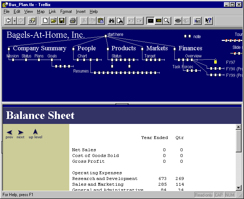The image size is (244, 199).
Task: Click the pages icon beside the Forward arrow
Action: 32,21
